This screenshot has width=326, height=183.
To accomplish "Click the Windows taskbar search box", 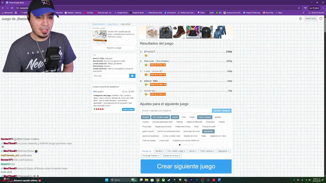I will coord(124,180).
